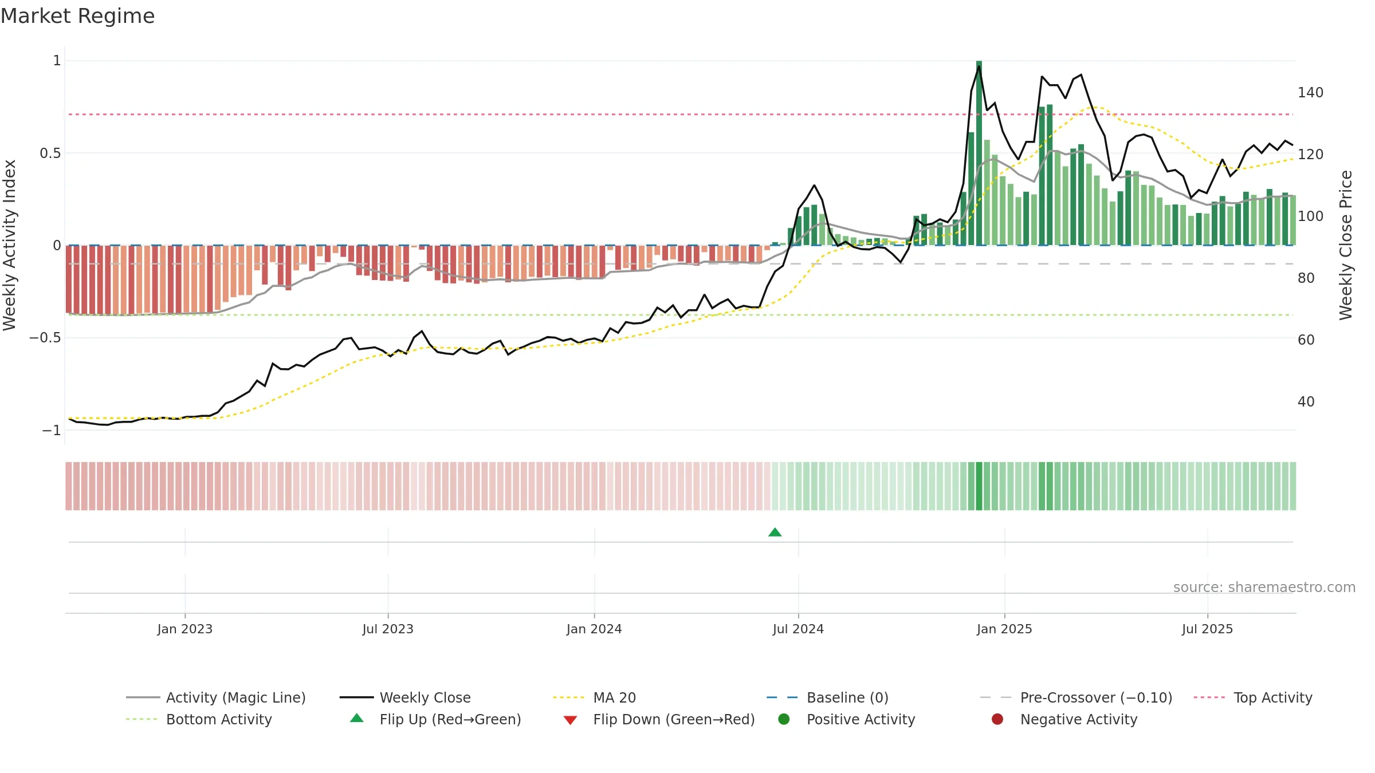Click the Weekly Activity Index axis title

(9, 245)
